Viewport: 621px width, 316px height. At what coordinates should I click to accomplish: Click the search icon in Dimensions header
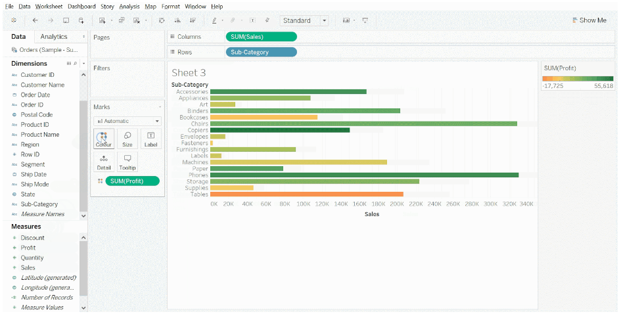point(75,64)
